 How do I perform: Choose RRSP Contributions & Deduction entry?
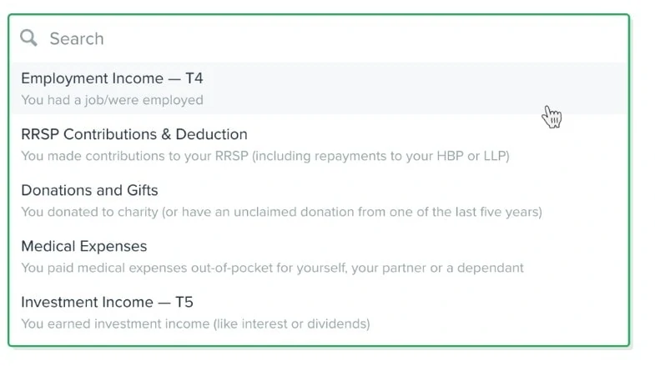[134, 134]
